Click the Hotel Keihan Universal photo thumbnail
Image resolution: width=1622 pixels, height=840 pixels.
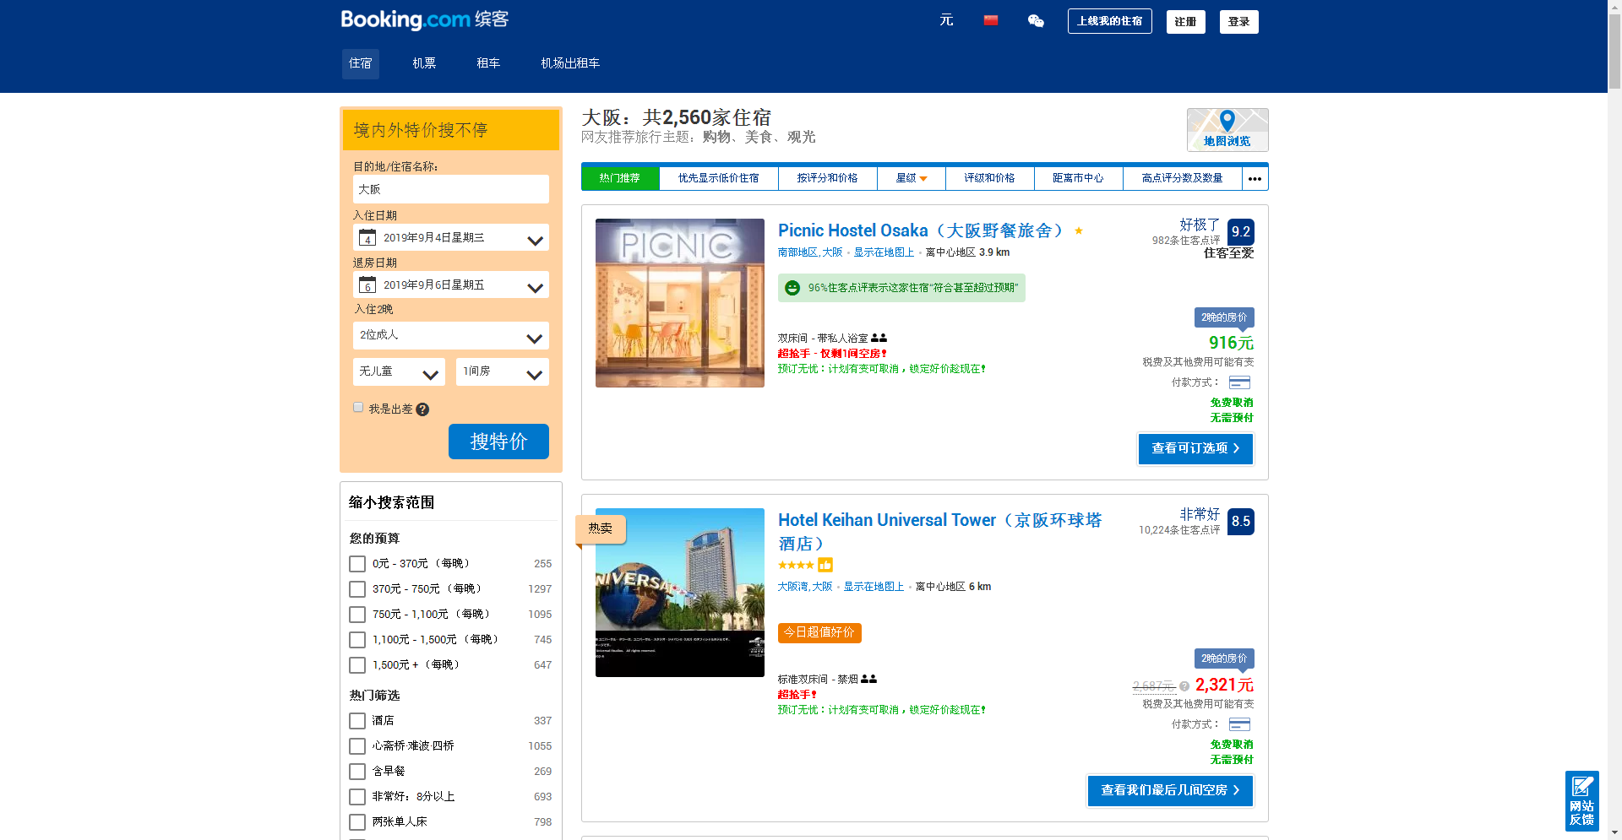click(x=680, y=593)
